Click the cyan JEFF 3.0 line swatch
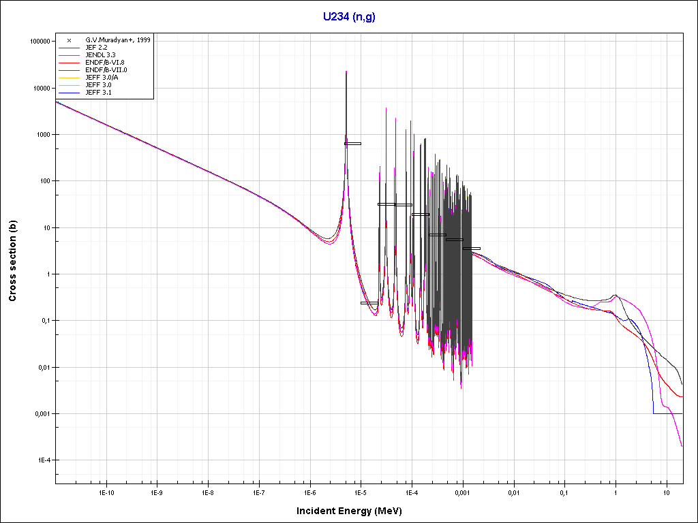This screenshot has width=698, height=523. (x=69, y=85)
